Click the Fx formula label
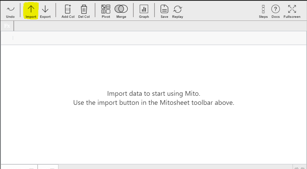This screenshot has width=307, height=169. tap(7, 26)
